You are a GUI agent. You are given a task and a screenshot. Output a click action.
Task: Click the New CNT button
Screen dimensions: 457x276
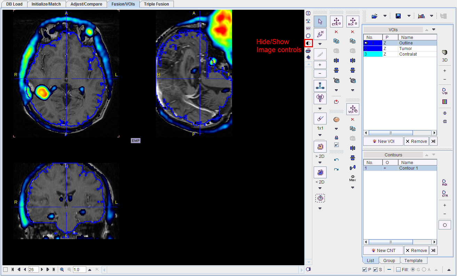383,250
